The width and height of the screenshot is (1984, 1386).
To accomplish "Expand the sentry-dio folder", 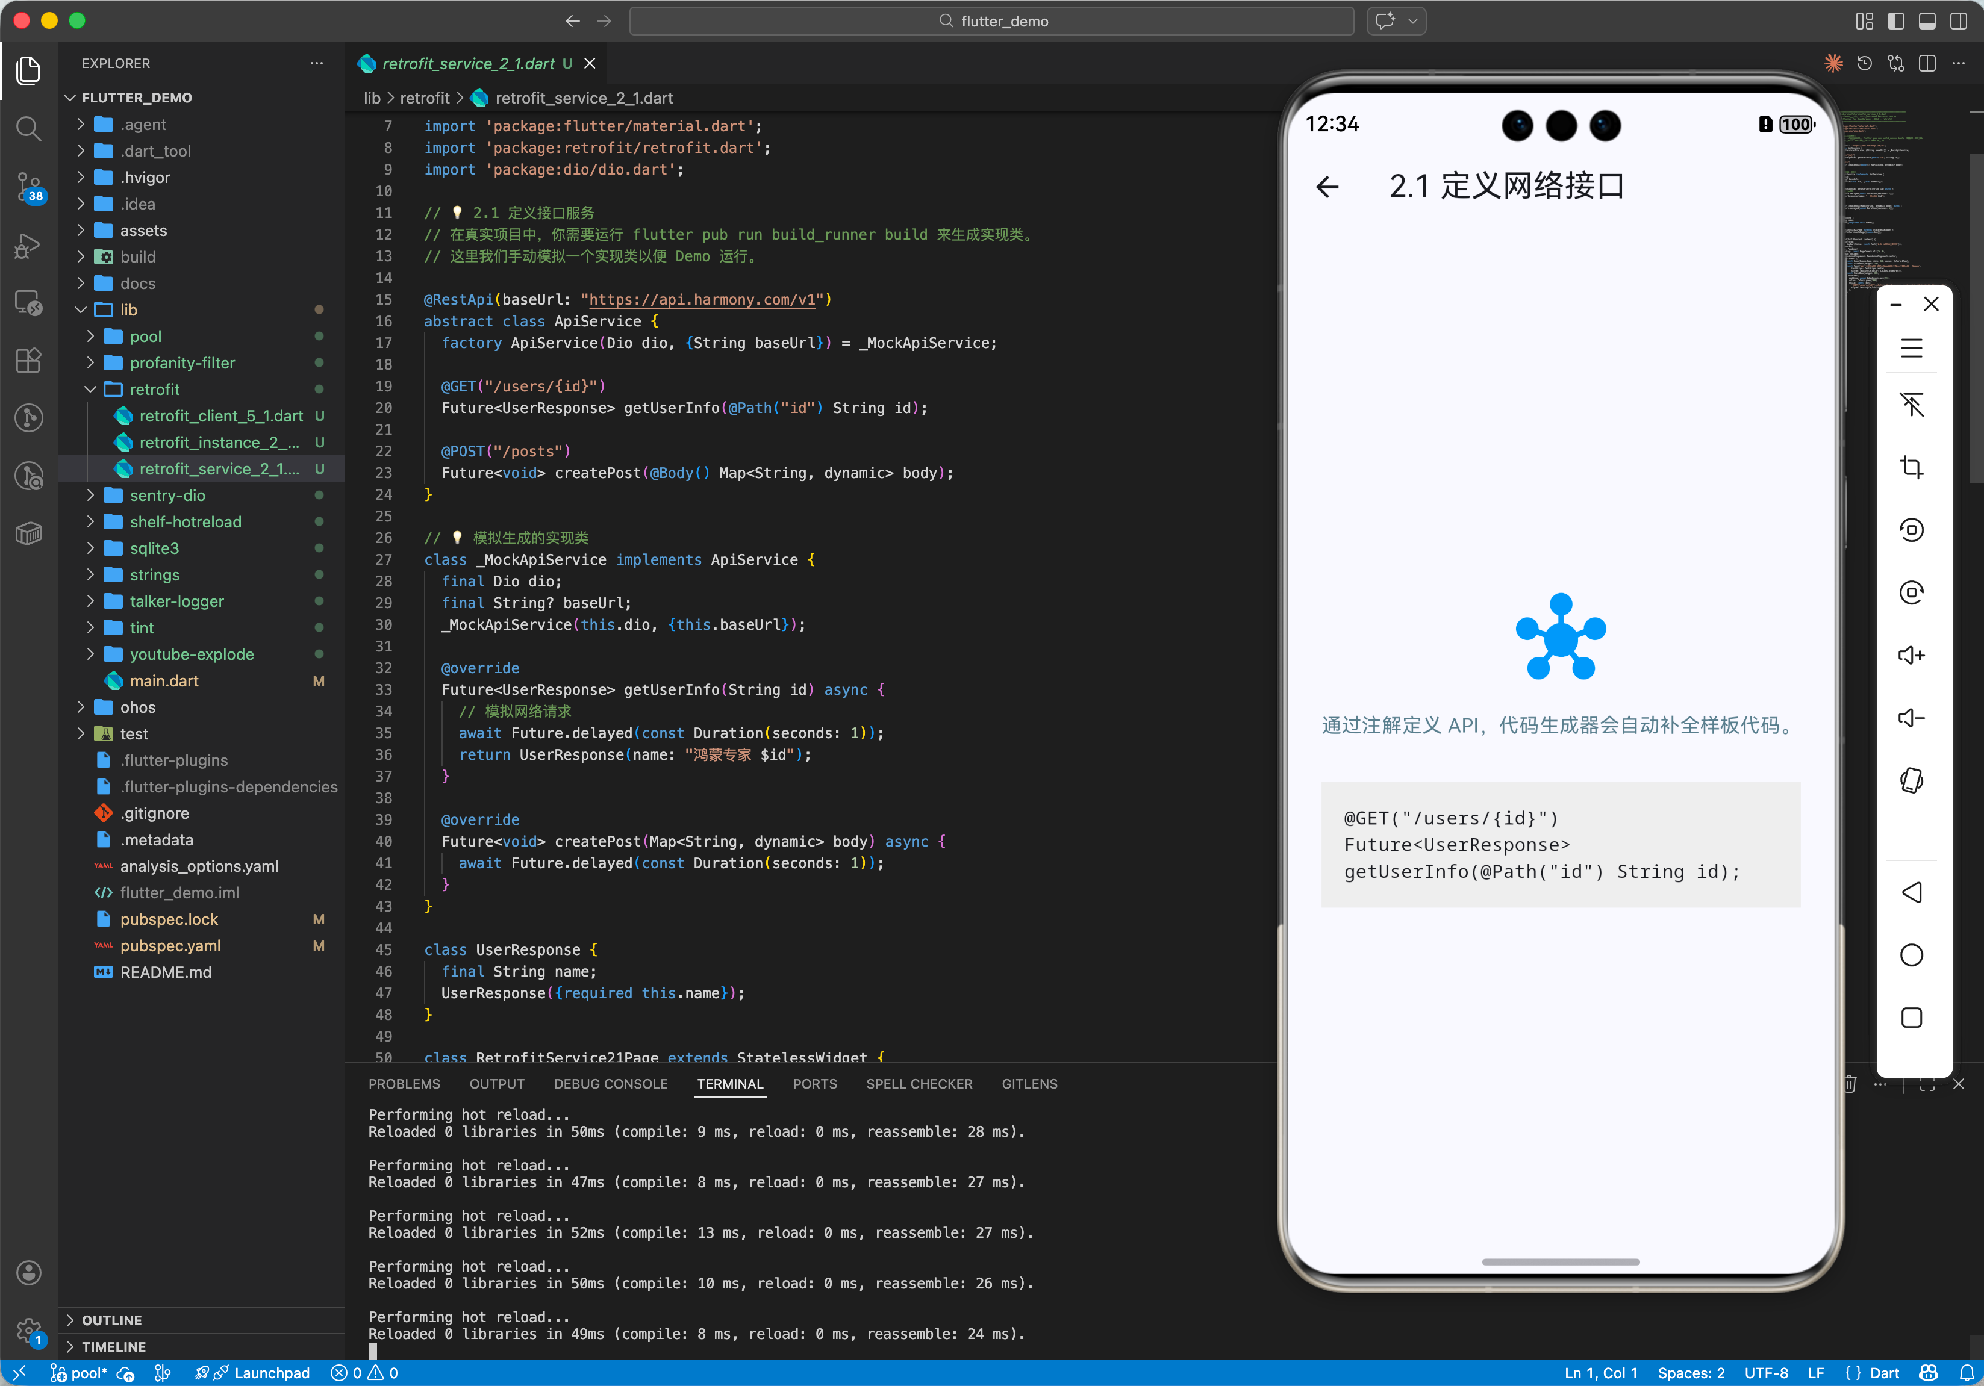I will click(x=167, y=495).
